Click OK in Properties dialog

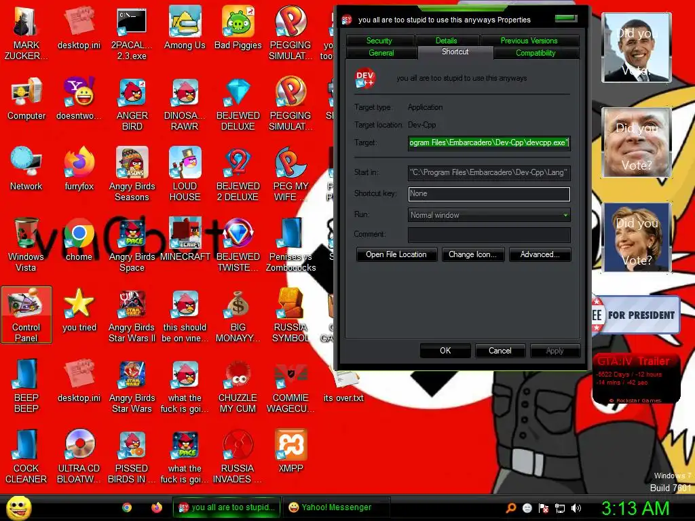click(445, 351)
